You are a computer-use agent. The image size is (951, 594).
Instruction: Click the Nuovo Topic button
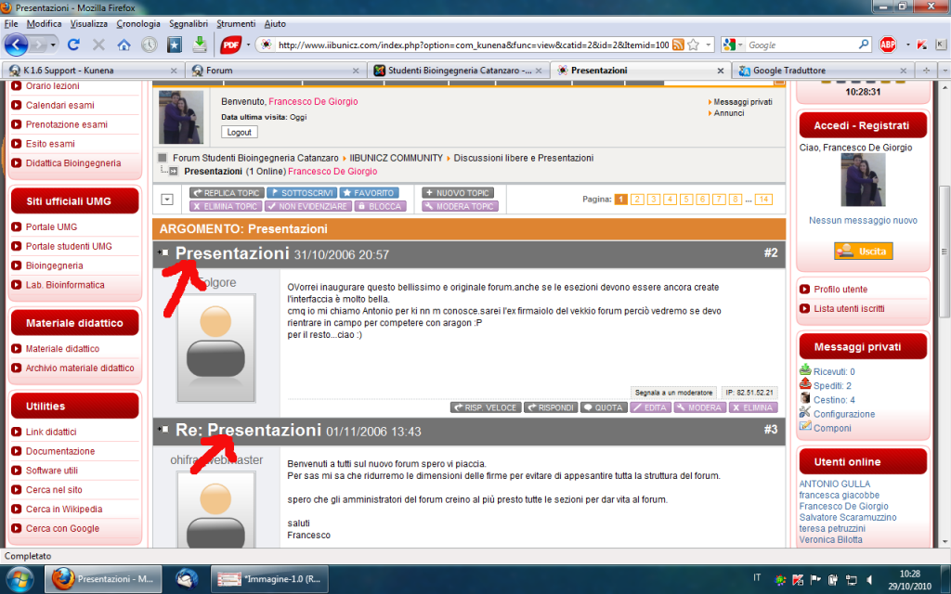pos(460,193)
